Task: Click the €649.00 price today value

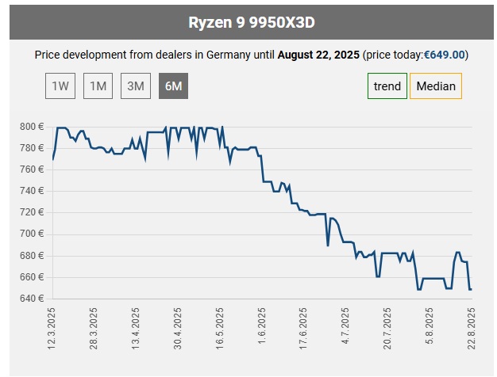Action: 445,55
